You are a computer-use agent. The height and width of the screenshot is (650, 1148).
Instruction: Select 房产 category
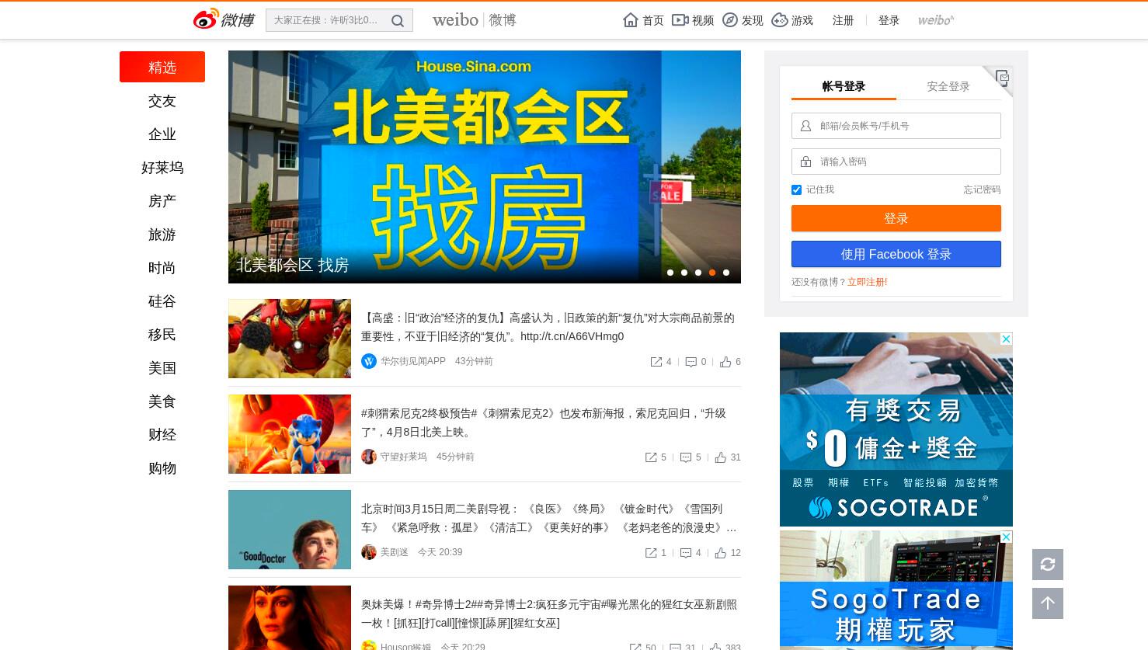[162, 201]
